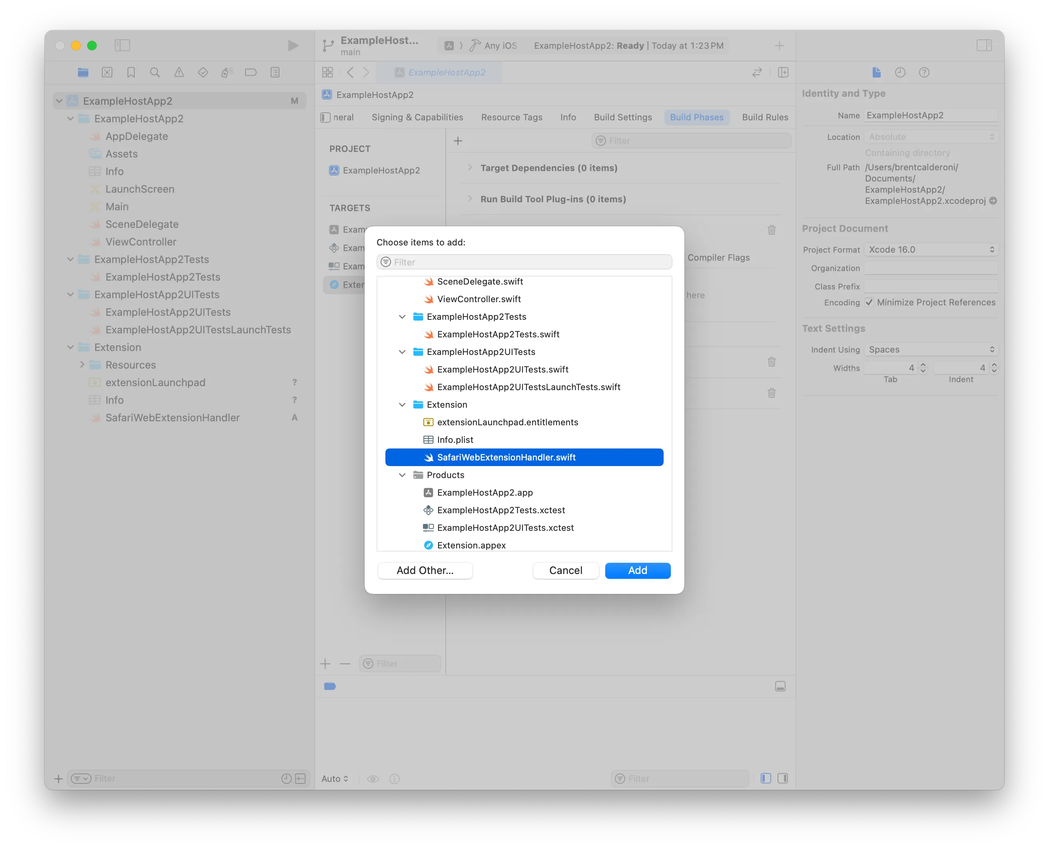Expand Target Dependencies build phase
Image resolution: width=1049 pixels, height=849 pixels.
pos(469,168)
